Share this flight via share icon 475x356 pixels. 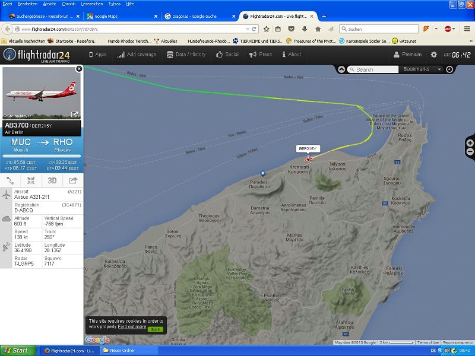(73, 181)
